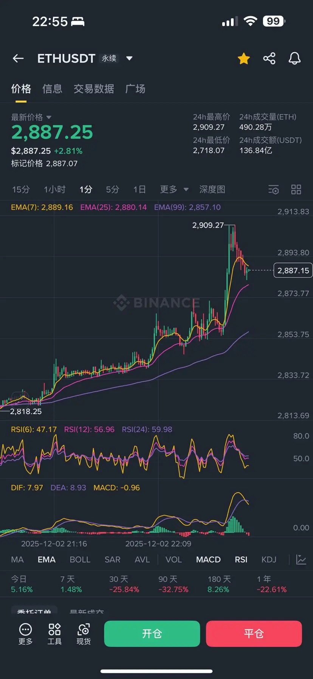Open the indicator chart icon beside KDJ
Viewport: 313px width, 679px height.
point(301,559)
